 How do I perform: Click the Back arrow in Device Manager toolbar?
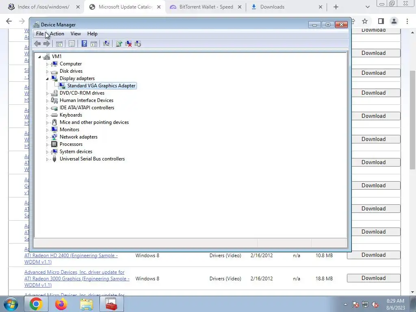tap(37, 44)
